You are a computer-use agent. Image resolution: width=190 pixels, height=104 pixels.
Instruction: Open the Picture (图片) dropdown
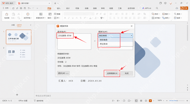click(166, 14)
